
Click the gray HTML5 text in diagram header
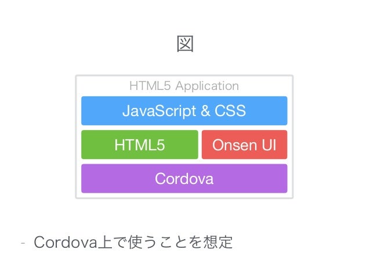pyautogui.click(x=150, y=86)
